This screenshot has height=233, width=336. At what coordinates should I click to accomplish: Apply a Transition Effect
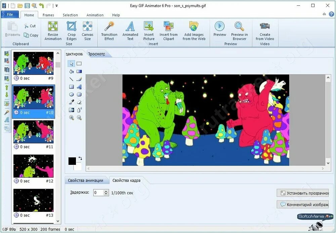pos(109,31)
